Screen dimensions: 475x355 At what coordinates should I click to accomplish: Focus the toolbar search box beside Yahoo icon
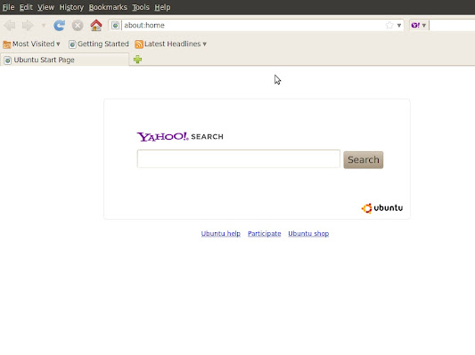[x=452, y=26]
